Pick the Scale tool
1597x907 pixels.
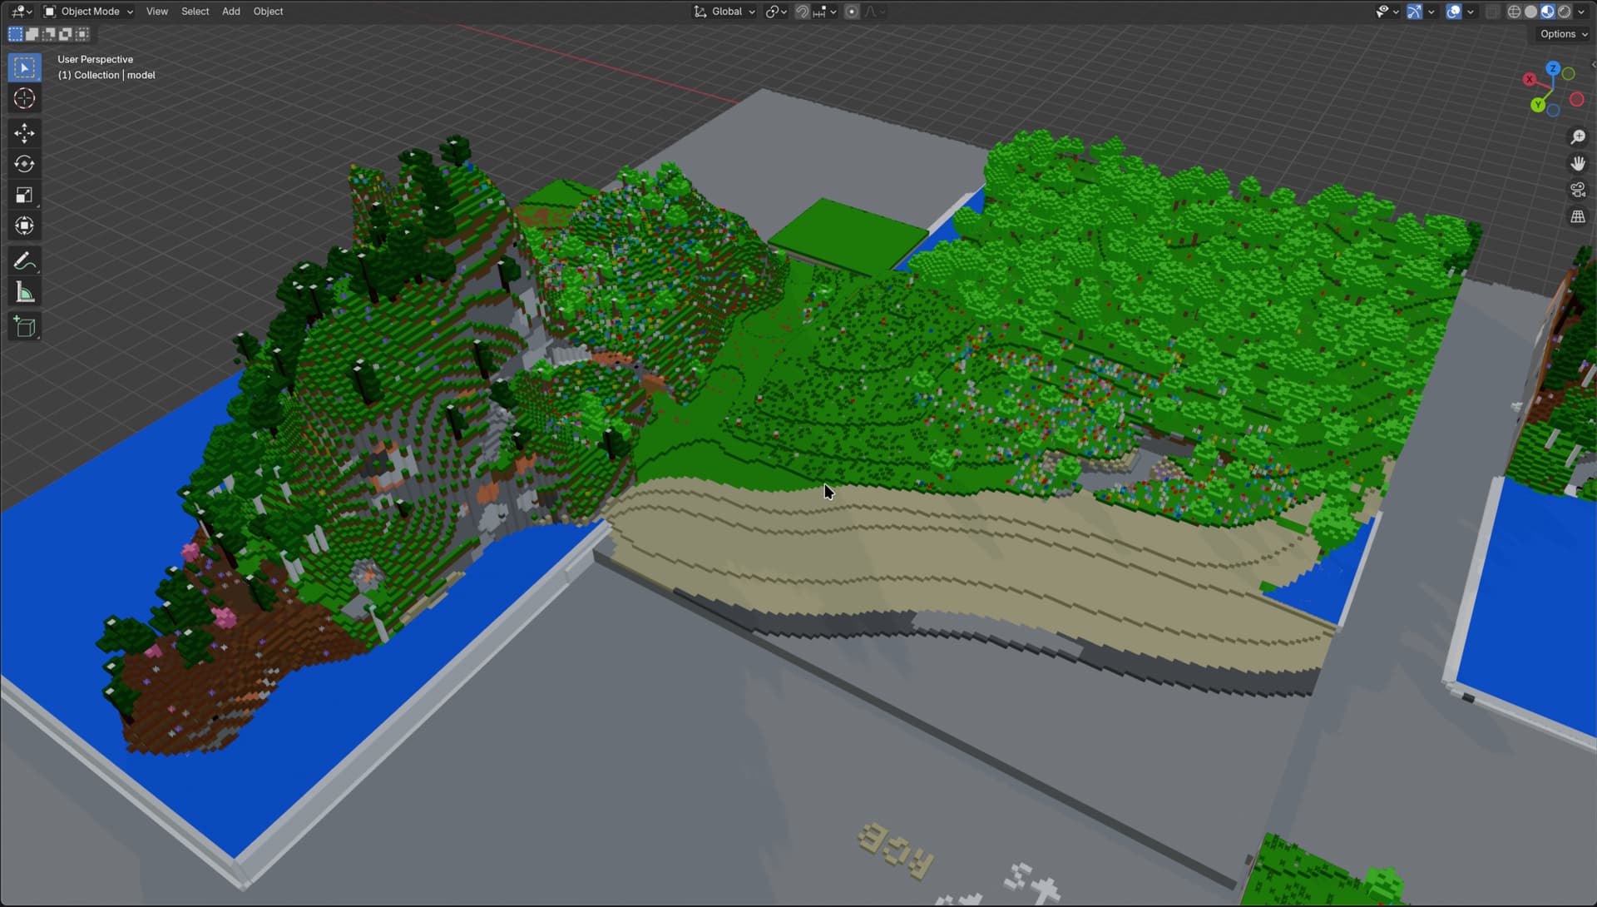[24, 195]
